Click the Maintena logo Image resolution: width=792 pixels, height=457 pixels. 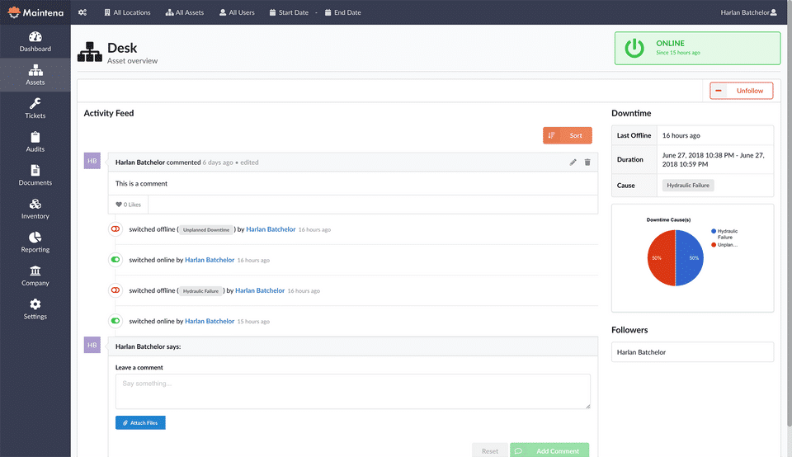tap(35, 12)
